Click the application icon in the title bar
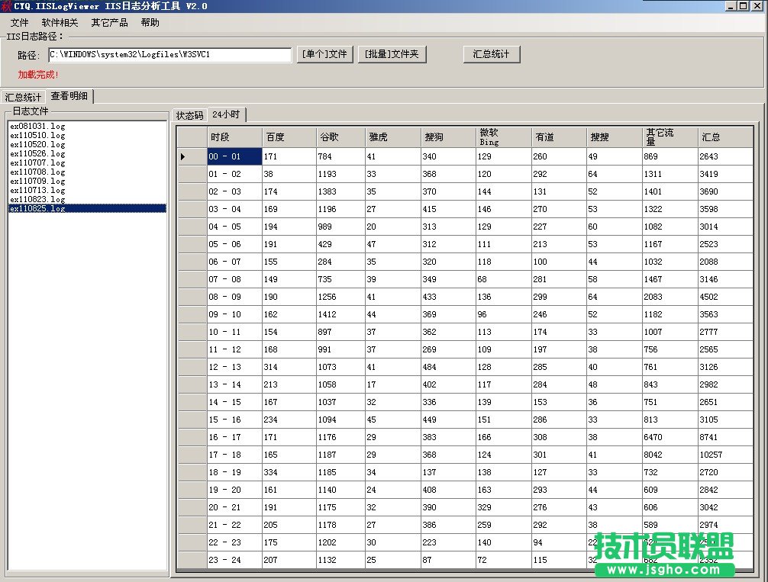The image size is (768, 582). [8, 6]
